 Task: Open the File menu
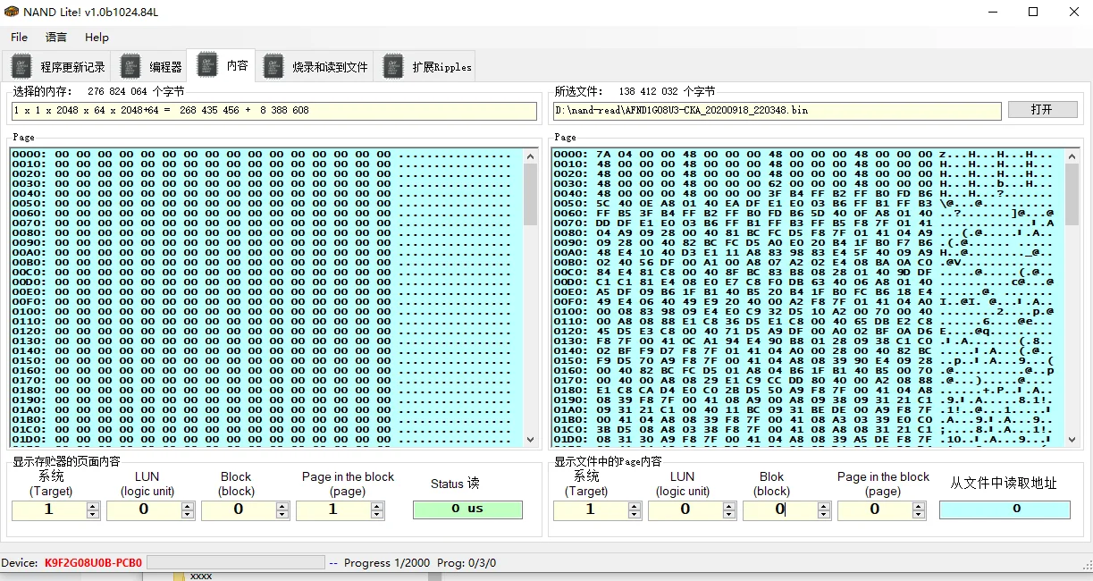click(x=19, y=38)
